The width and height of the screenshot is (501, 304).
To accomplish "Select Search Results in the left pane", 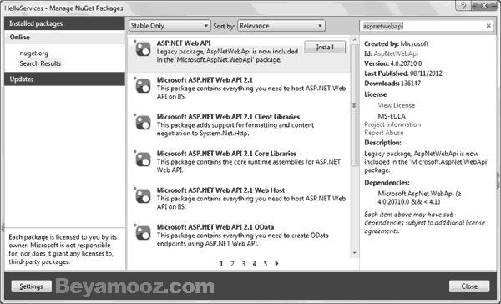I will (x=40, y=63).
